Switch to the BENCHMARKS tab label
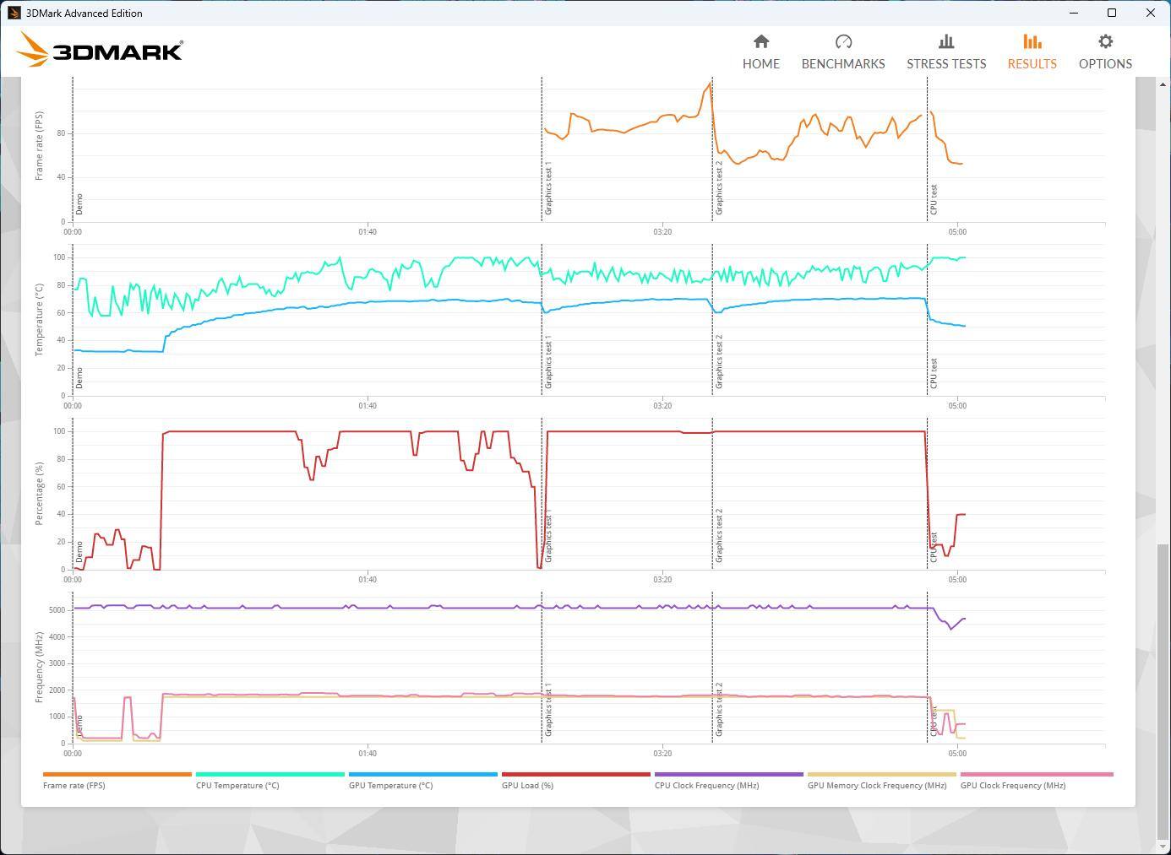 pos(842,64)
